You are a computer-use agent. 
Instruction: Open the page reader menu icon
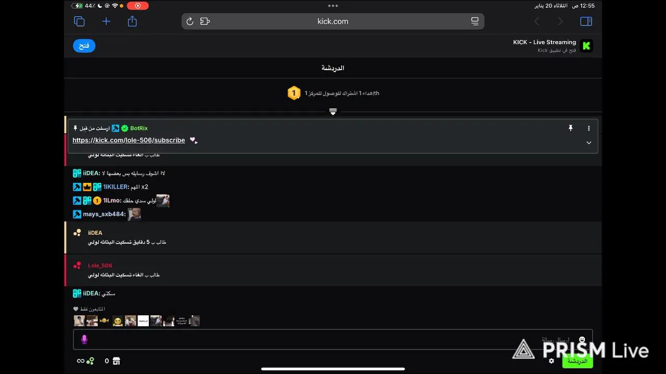click(475, 21)
